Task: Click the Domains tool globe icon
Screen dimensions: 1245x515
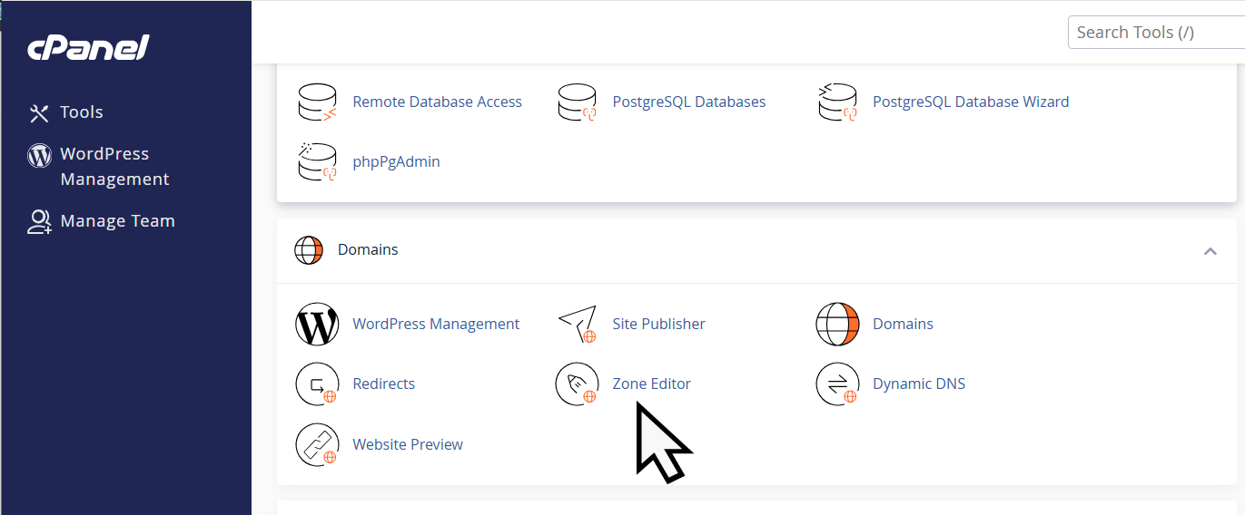Action: point(837,324)
